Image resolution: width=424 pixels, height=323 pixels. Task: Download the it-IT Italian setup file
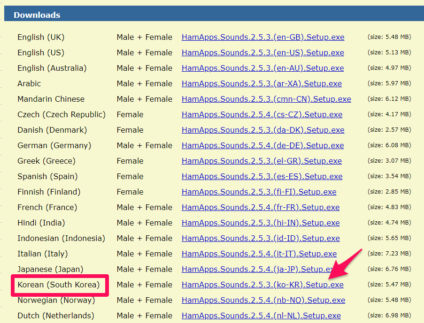click(x=259, y=254)
